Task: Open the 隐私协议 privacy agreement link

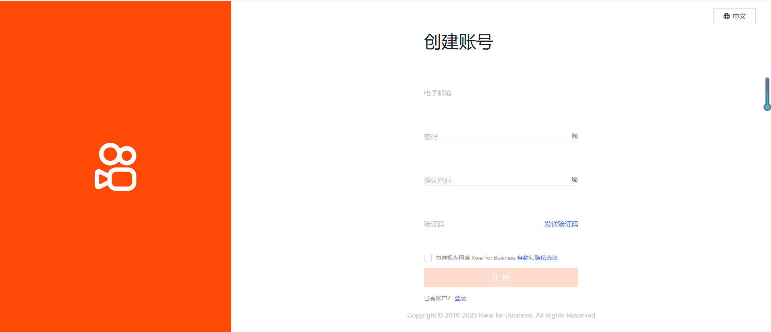Action: (x=546, y=258)
